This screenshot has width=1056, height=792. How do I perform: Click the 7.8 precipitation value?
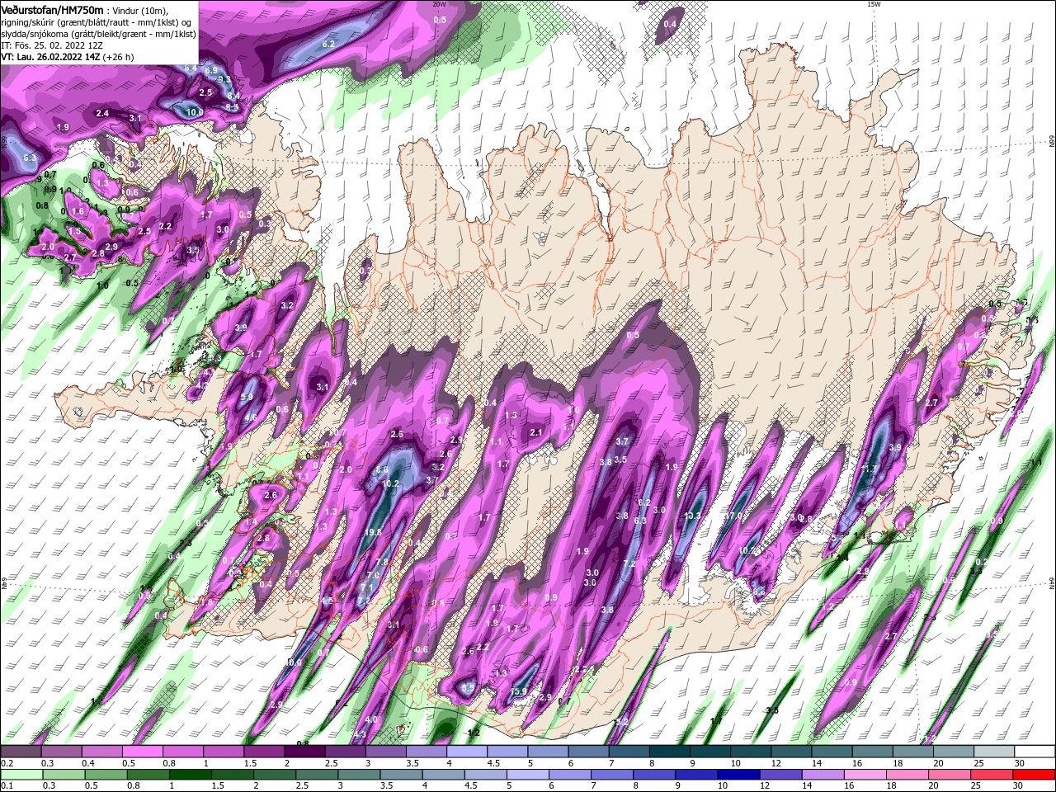click(382, 562)
